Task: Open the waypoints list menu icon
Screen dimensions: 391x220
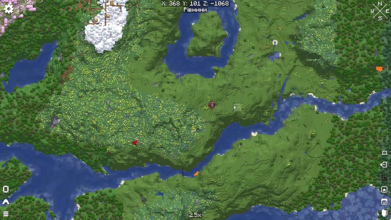Action: click(x=5, y=214)
